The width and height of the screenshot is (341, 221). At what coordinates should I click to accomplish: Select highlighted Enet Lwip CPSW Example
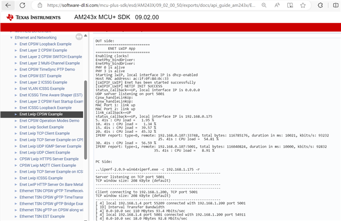click(x=41, y=114)
